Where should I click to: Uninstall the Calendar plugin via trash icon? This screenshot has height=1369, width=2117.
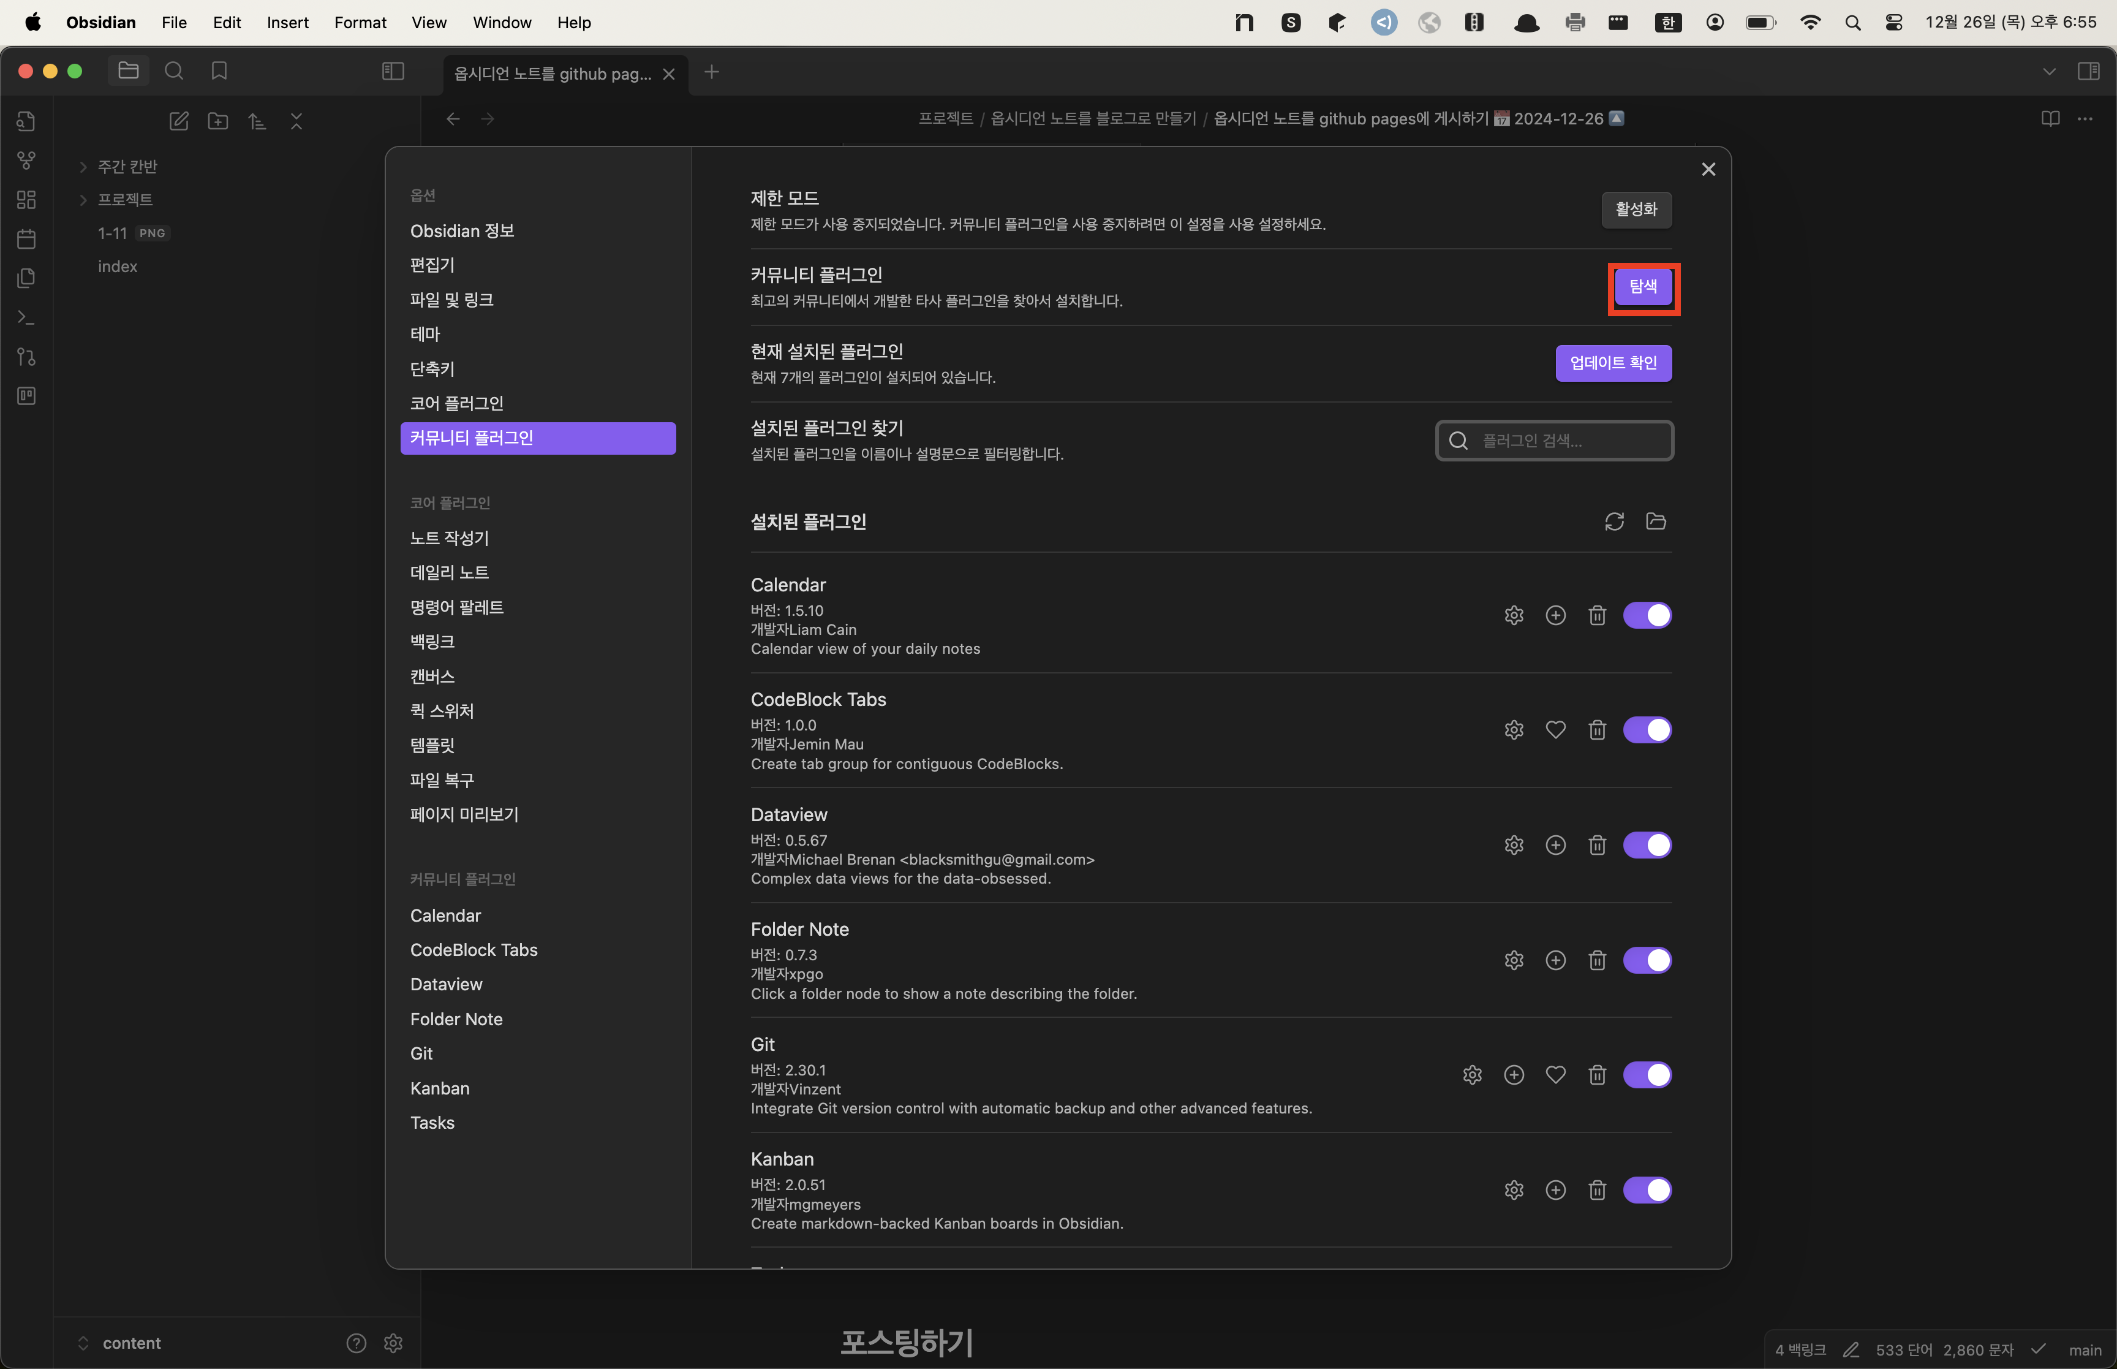1598,615
